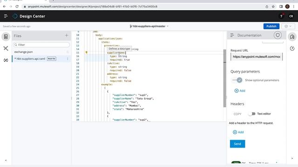Go back in browser history
Image resolution: width=298 pixels, height=167 pixels.
(x=4, y=6)
